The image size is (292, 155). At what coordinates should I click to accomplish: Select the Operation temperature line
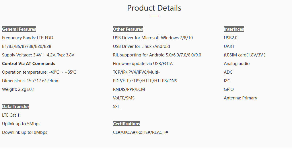39,72
